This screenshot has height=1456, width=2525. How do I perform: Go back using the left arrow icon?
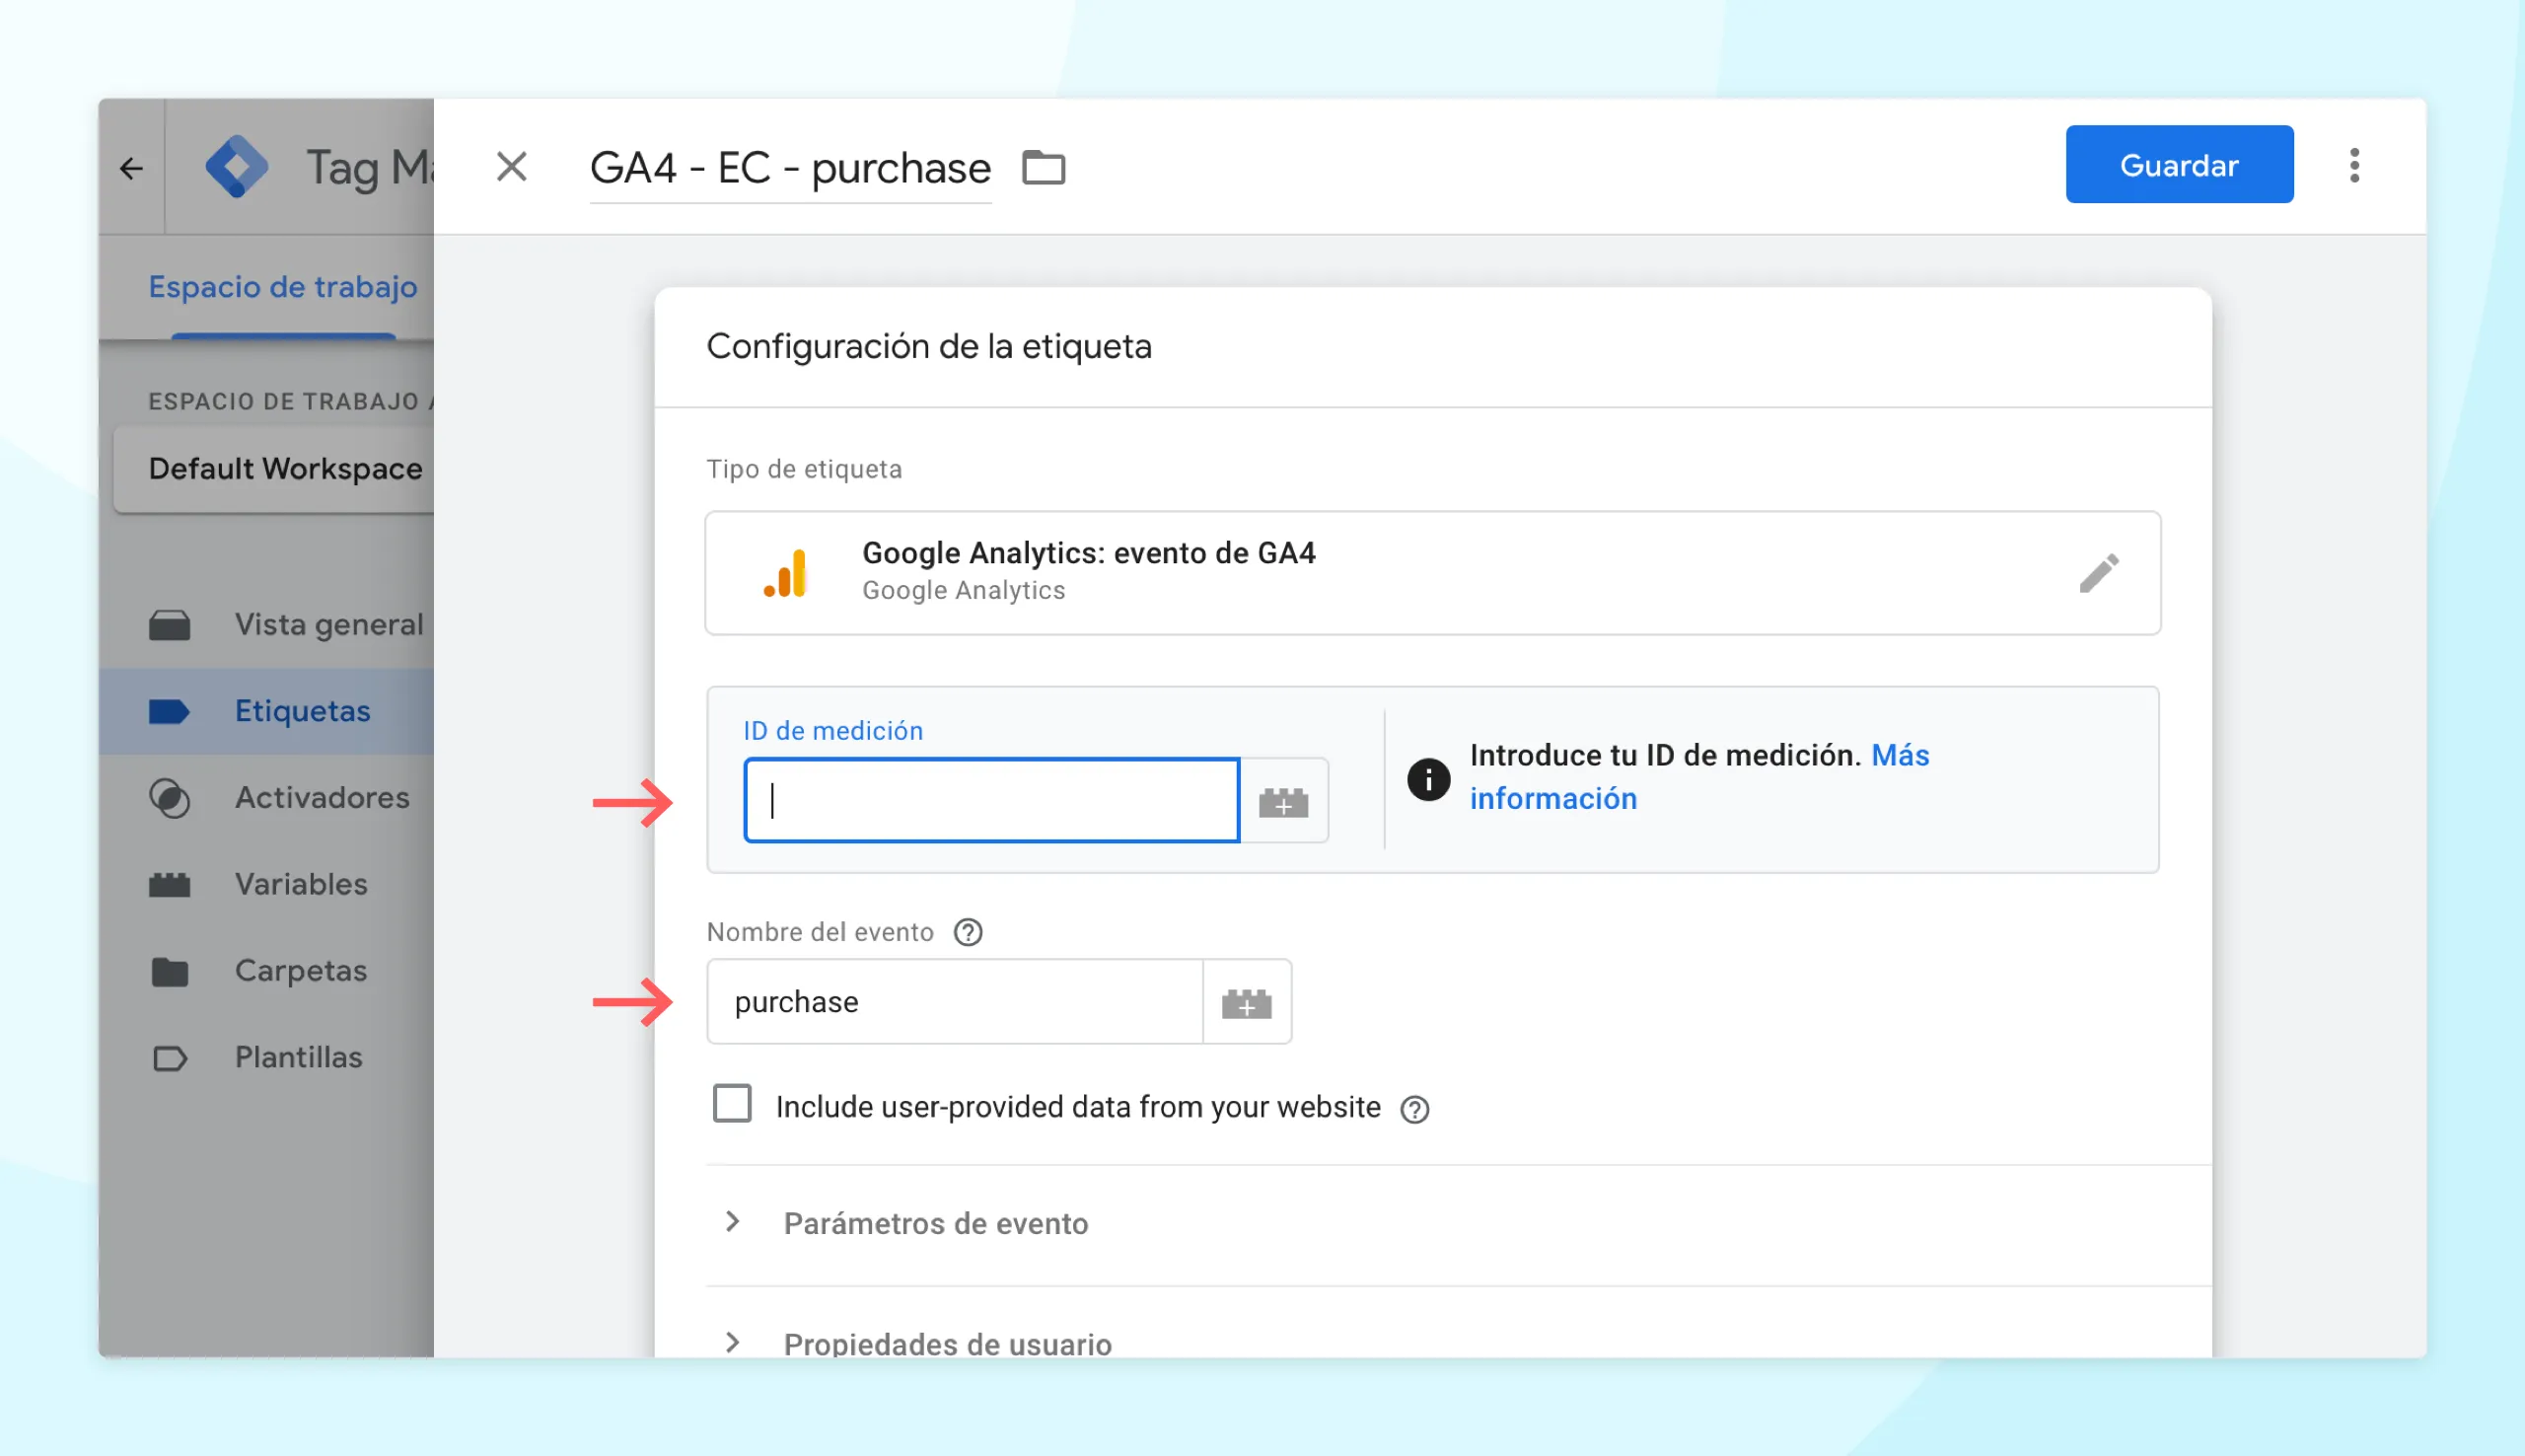click(131, 168)
